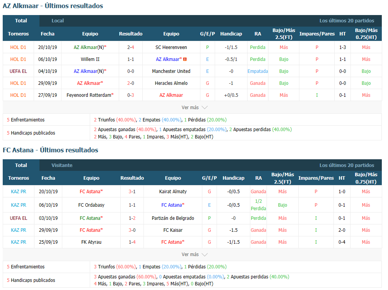Expand Ver más under FC Astana results
Viewport: 388px width, 290px height.
pyautogui.click(x=194, y=255)
